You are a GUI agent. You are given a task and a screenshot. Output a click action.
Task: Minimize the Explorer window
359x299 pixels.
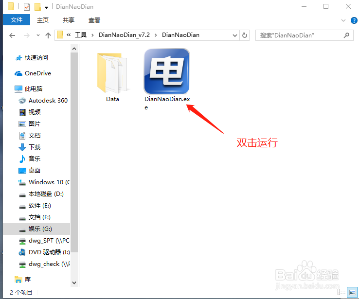click(304, 7)
